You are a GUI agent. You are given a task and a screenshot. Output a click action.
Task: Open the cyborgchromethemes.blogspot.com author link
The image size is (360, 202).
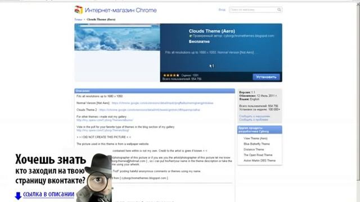[249, 36]
